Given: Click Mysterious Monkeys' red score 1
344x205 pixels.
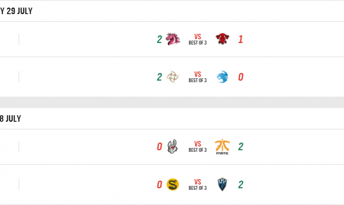Looking at the screenshot, I should pos(241,39).
